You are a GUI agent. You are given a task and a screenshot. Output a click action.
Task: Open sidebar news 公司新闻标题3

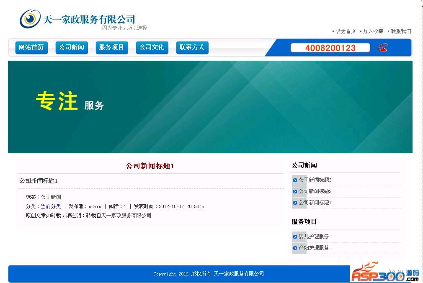[x=315, y=180]
